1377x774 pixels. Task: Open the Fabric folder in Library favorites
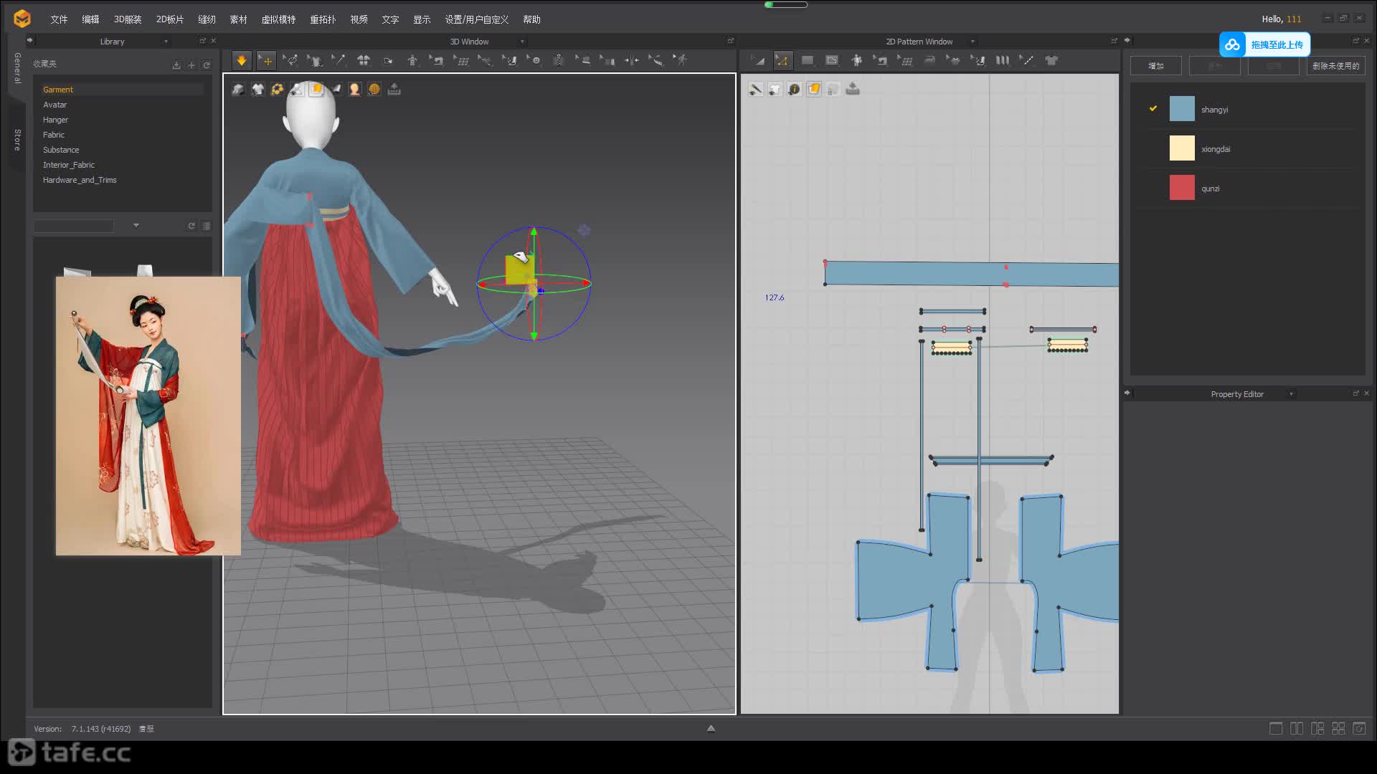tap(54, 135)
